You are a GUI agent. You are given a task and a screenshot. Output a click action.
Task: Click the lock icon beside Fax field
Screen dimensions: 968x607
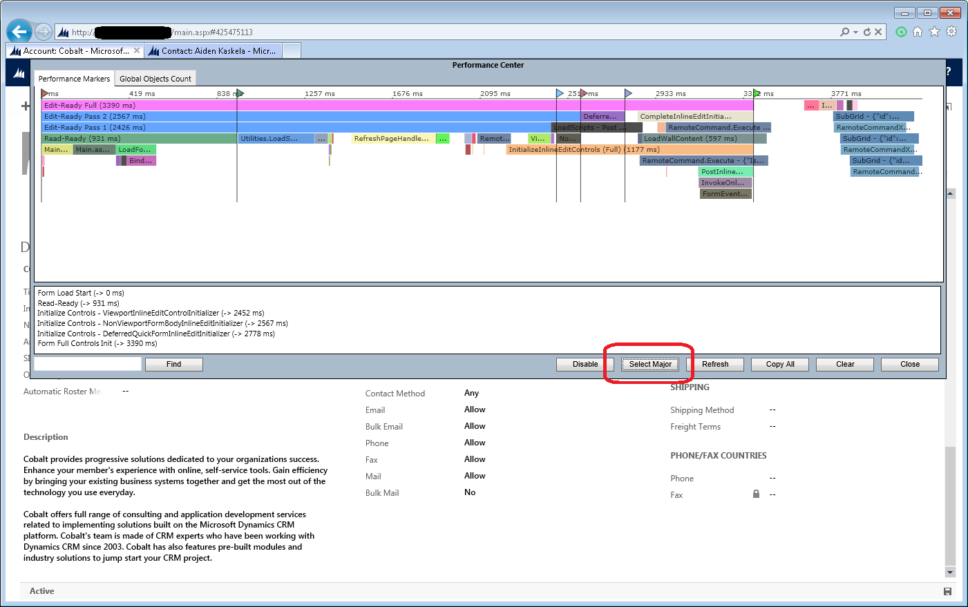click(756, 494)
